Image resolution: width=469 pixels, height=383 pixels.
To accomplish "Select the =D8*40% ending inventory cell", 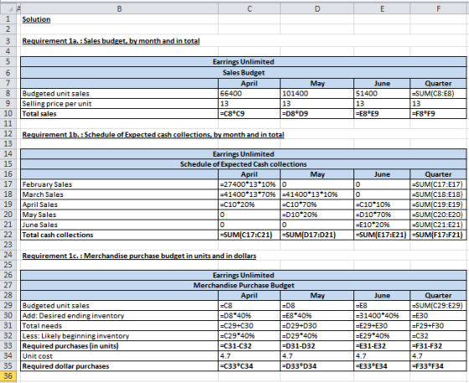I will [250, 316].
